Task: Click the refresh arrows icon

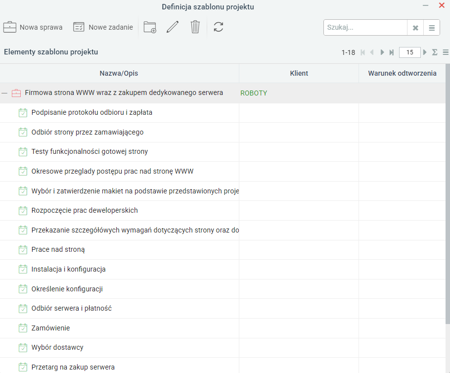Action: point(219,27)
